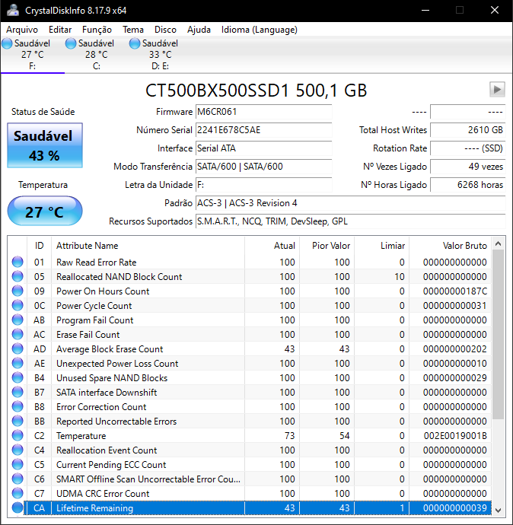The width and height of the screenshot is (513, 525).
Task: Click status orb for Program Fail Count
Action: (x=18, y=320)
